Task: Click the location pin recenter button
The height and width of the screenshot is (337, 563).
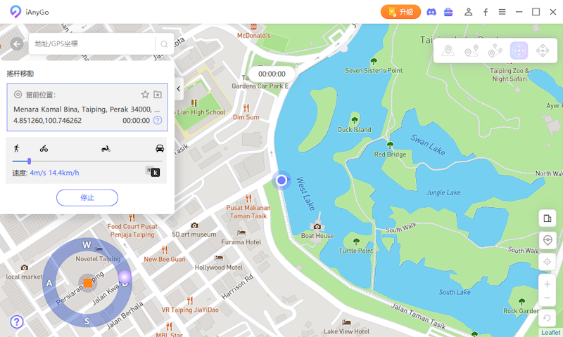Action: [548, 240]
